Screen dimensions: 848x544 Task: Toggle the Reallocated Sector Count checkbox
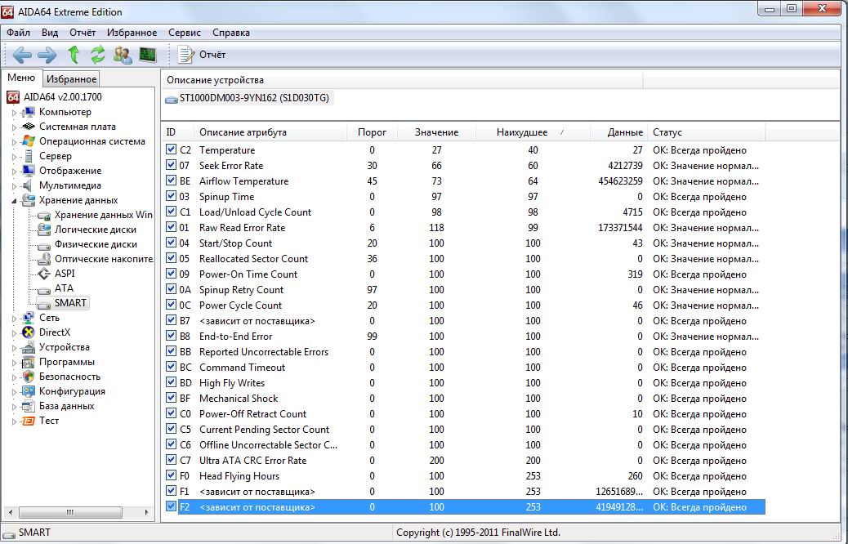click(171, 259)
